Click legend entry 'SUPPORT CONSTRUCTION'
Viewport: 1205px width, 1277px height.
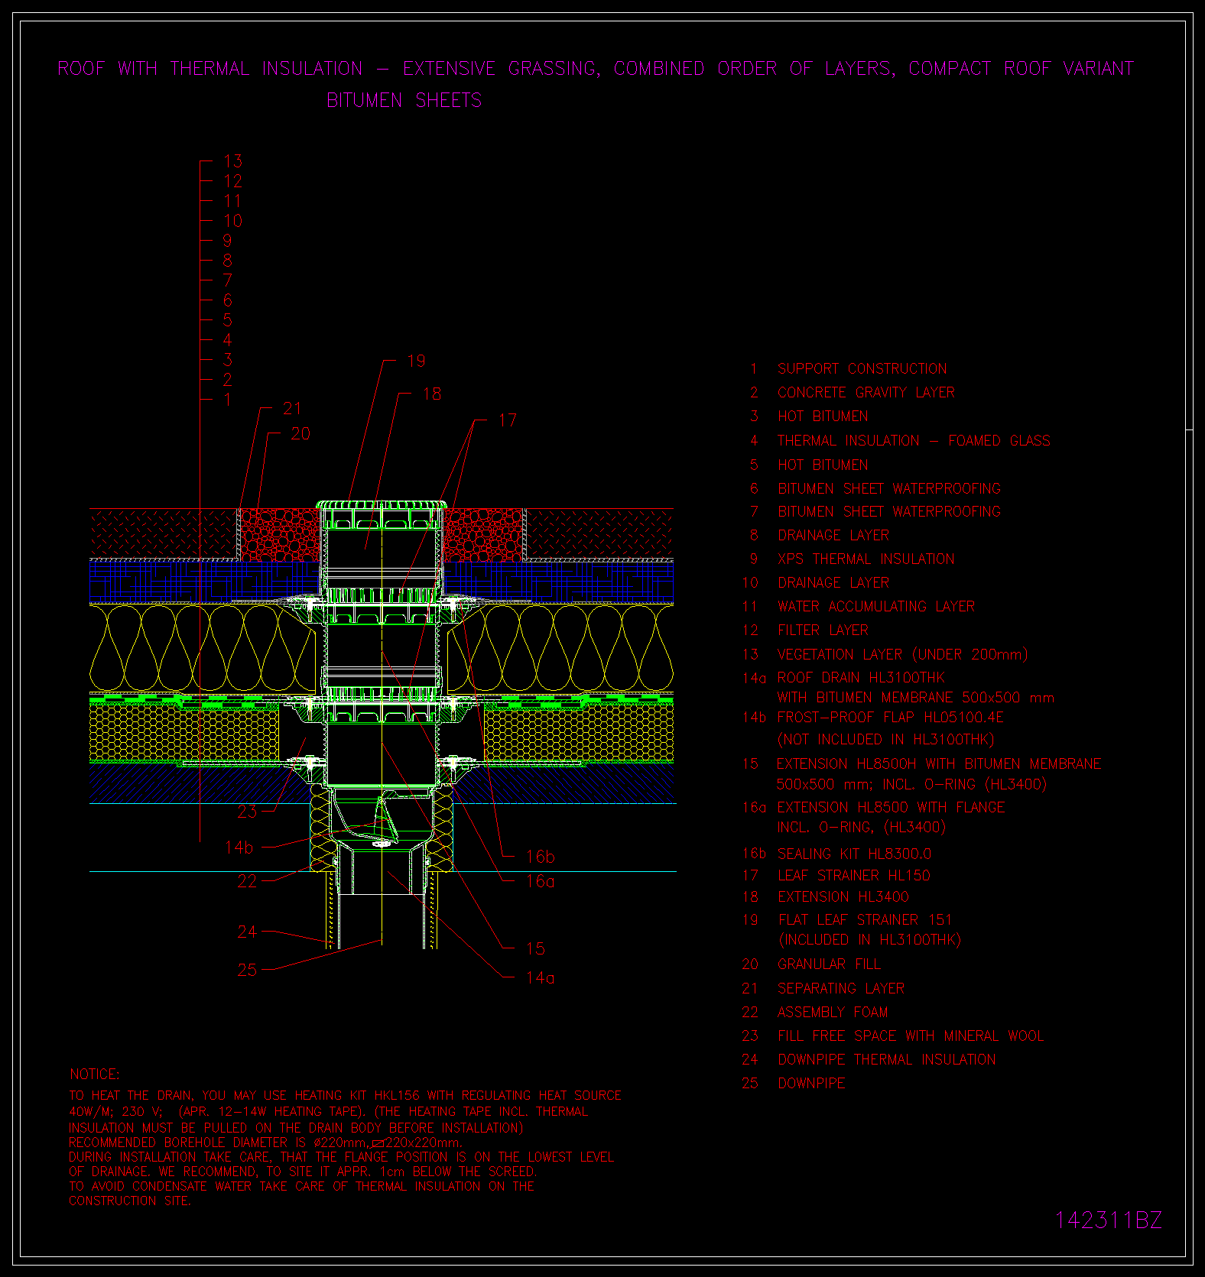pos(862,369)
